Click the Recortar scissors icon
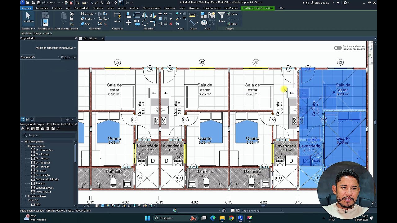This screenshot has width=397, height=223. (x=72, y=14)
